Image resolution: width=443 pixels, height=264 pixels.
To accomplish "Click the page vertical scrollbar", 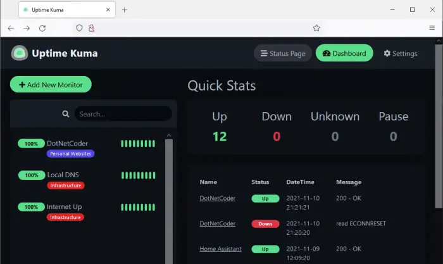I will pos(439,127).
